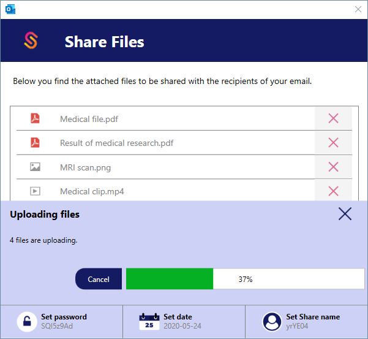Viewport: 368px width, 339px height.
Task: Click the PDF icon for Medical file.pdf
Action: click(36, 119)
